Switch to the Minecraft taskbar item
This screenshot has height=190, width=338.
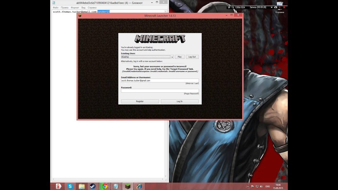128,186
